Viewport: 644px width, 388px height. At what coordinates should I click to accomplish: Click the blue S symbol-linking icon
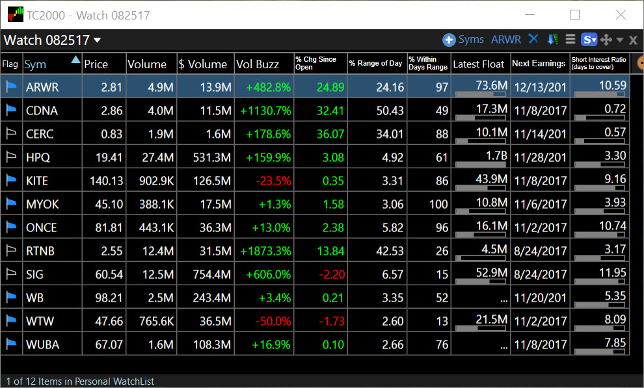click(x=586, y=40)
